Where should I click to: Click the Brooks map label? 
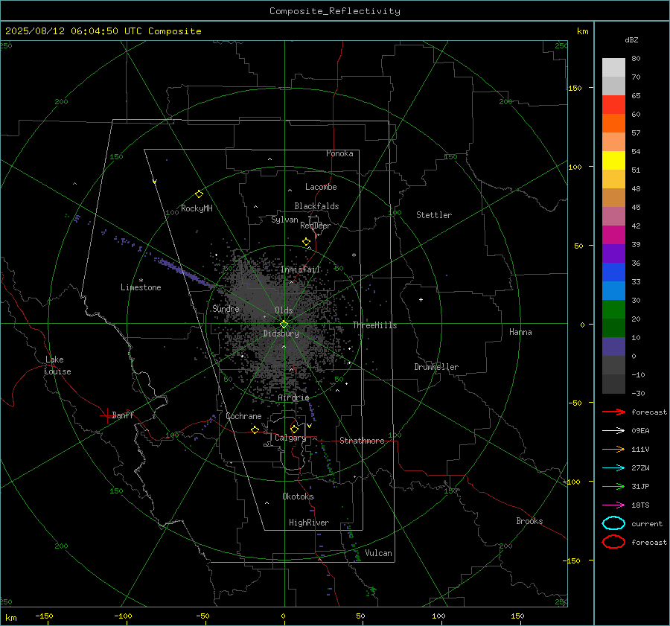coord(529,521)
